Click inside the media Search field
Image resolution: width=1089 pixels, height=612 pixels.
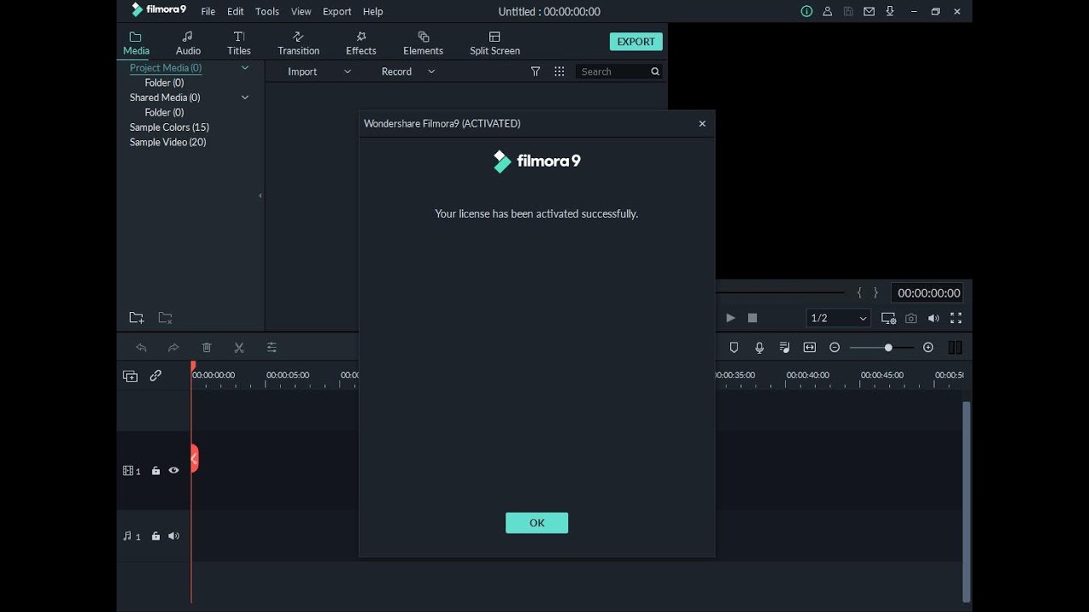coord(614,71)
